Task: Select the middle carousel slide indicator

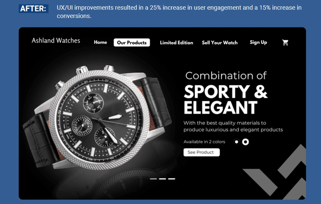Action: pos(163,179)
